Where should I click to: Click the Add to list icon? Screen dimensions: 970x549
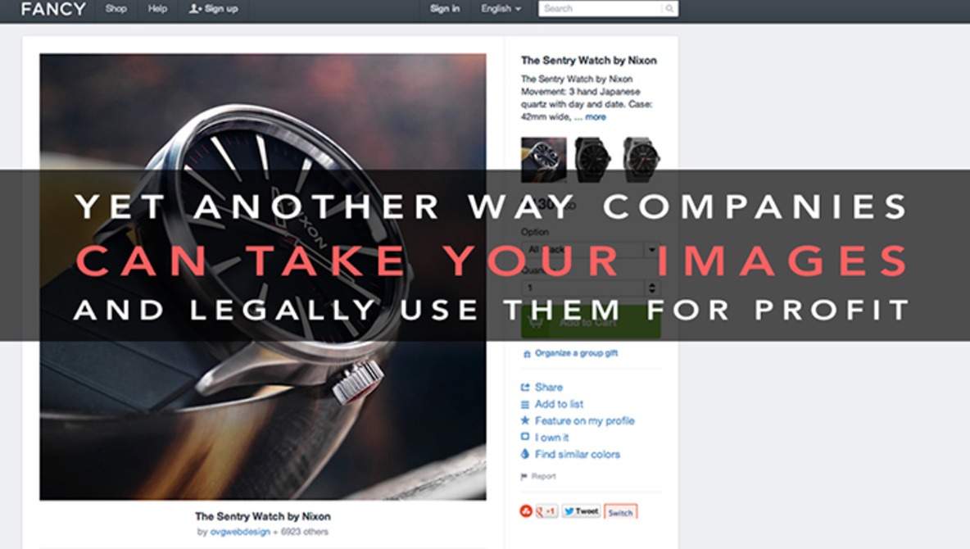tap(525, 404)
